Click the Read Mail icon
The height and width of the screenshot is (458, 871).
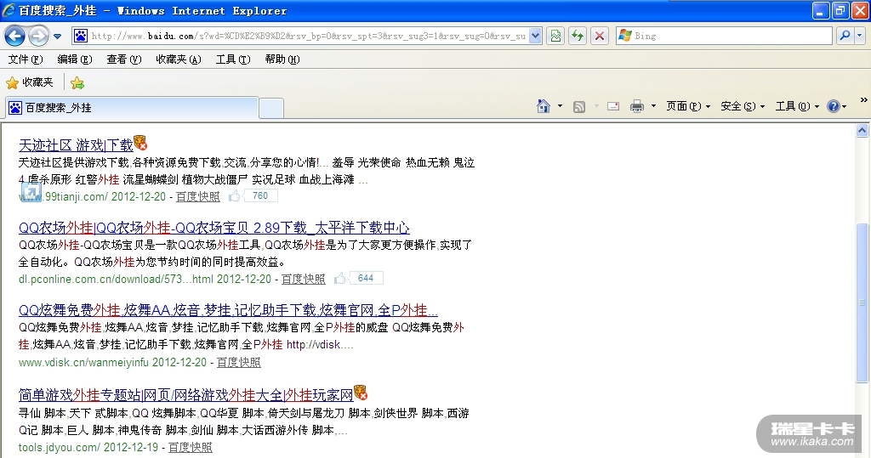pos(613,106)
